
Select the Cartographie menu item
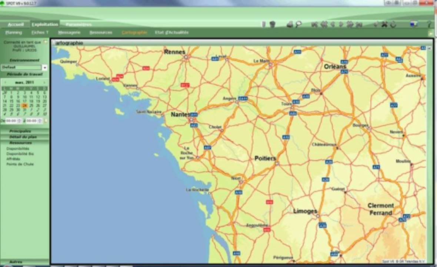pos(134,33)
